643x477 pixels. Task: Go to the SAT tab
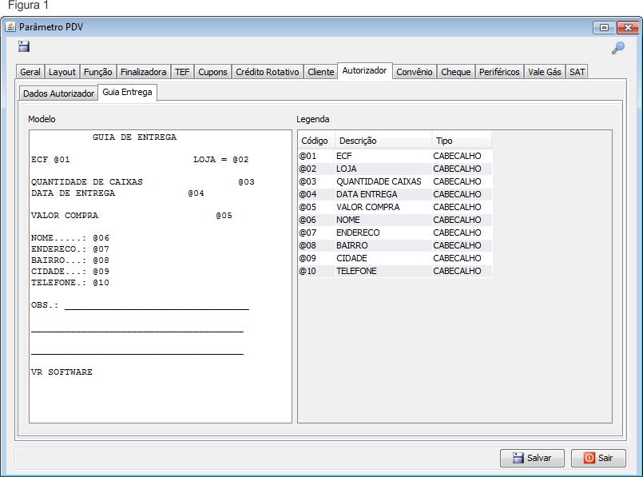click(x=577, y=72)
